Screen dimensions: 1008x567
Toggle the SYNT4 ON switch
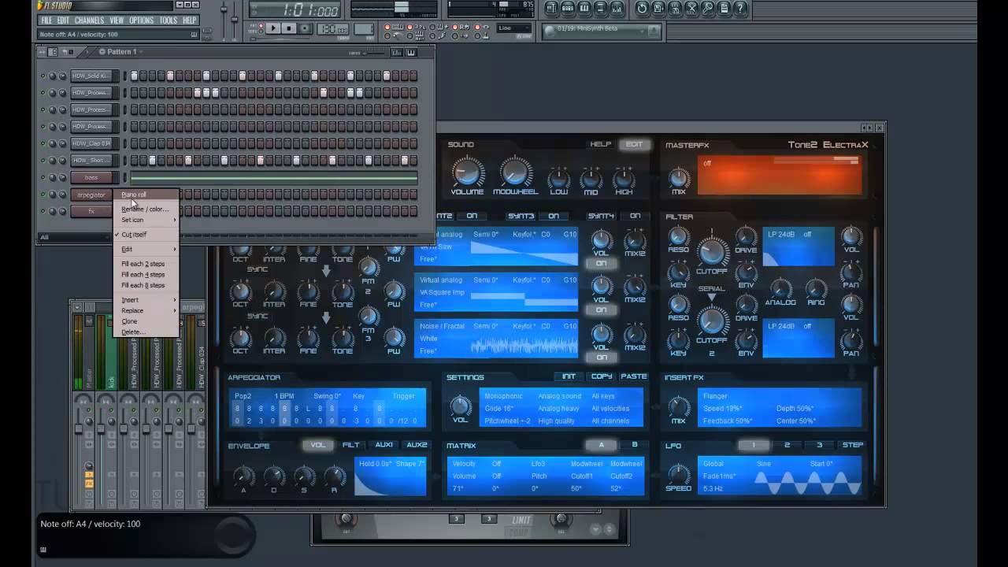(635, 216)
